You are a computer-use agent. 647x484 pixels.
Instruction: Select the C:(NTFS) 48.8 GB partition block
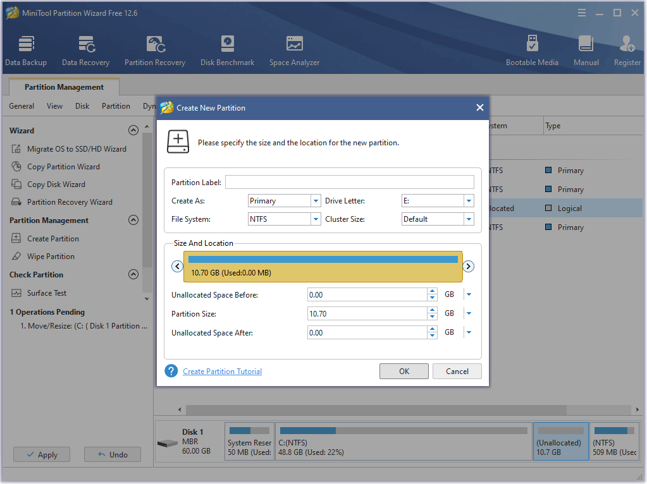pyautogui.click(x=404, y=441)
